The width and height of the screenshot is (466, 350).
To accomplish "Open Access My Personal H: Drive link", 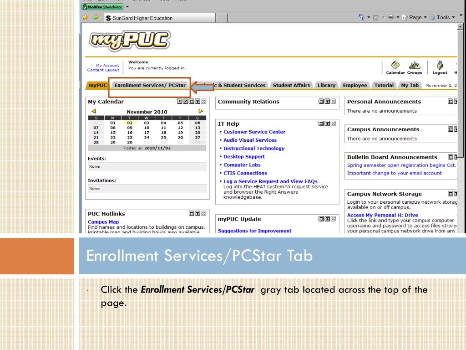I will pyautogui.click(x=382, y=215).
